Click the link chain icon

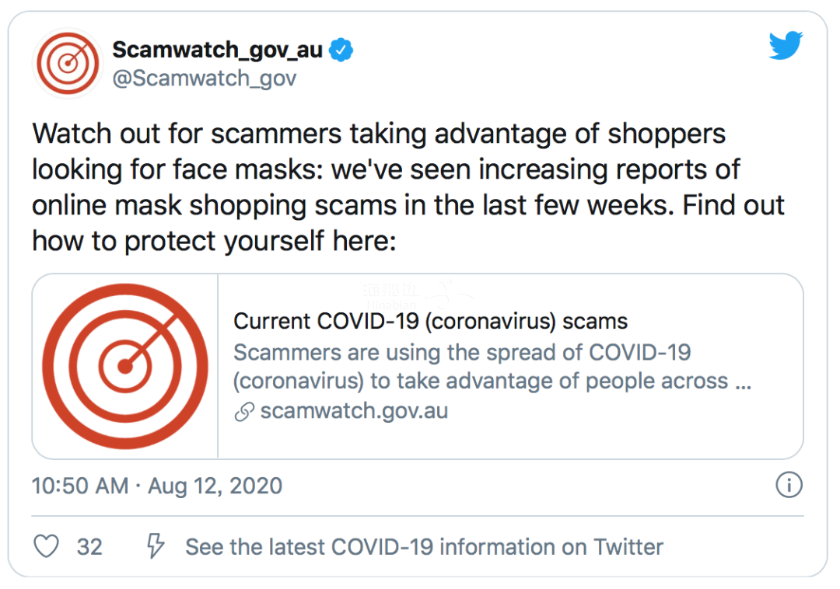pyautogui.click(x=244, y=412)
